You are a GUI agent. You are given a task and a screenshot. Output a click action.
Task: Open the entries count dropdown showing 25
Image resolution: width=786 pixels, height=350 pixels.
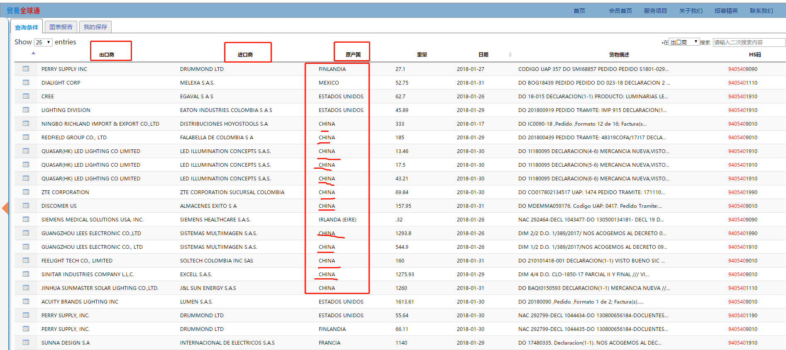[x=43, y=42]
